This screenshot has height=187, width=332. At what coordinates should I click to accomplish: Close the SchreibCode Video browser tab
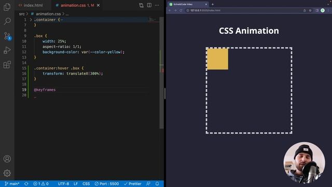(x=206, y=4)
